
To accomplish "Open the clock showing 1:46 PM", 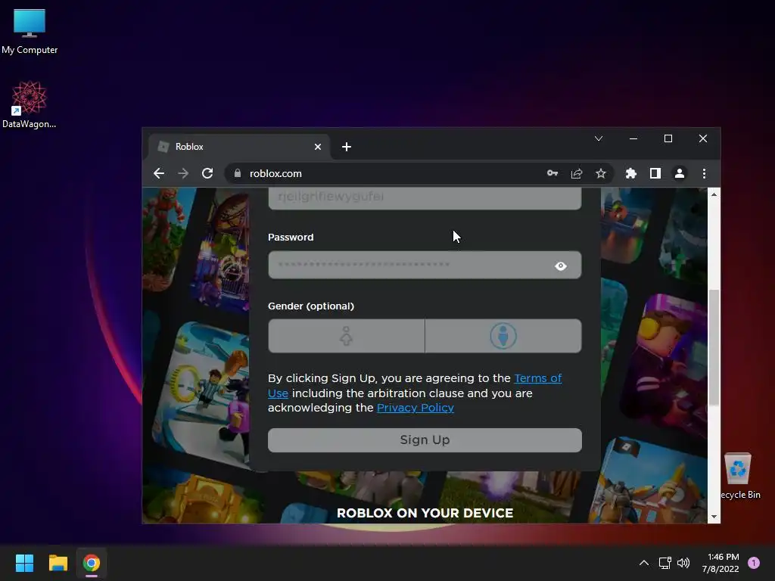I will (721, 563).
